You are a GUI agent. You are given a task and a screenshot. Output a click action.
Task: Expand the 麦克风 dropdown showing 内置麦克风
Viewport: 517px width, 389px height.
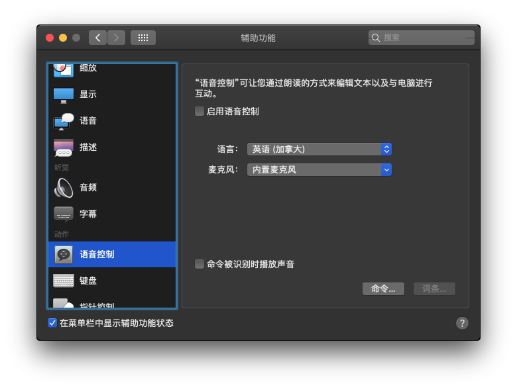click(319, 169)
